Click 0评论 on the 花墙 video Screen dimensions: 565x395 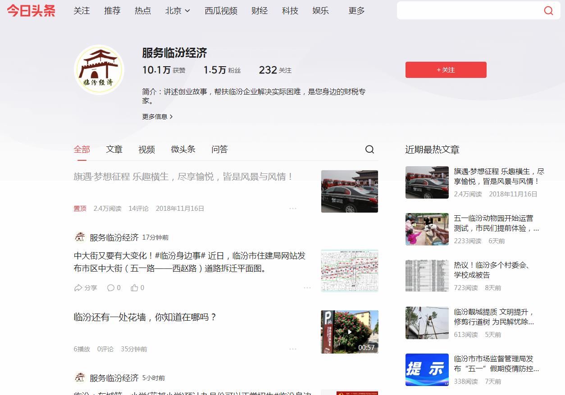(x=105, y=349)
